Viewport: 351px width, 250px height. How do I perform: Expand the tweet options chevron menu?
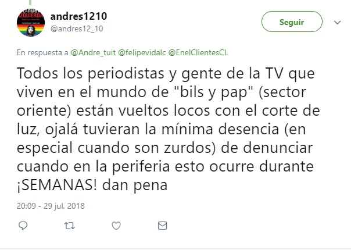pyautogui.click(x=338, y=23)
